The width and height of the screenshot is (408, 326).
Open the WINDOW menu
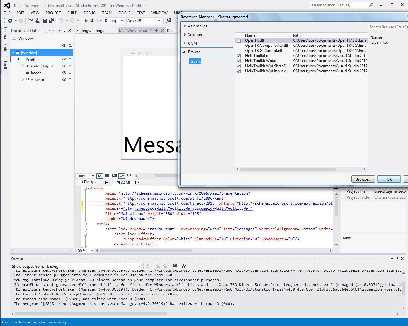tap(159, 13)
